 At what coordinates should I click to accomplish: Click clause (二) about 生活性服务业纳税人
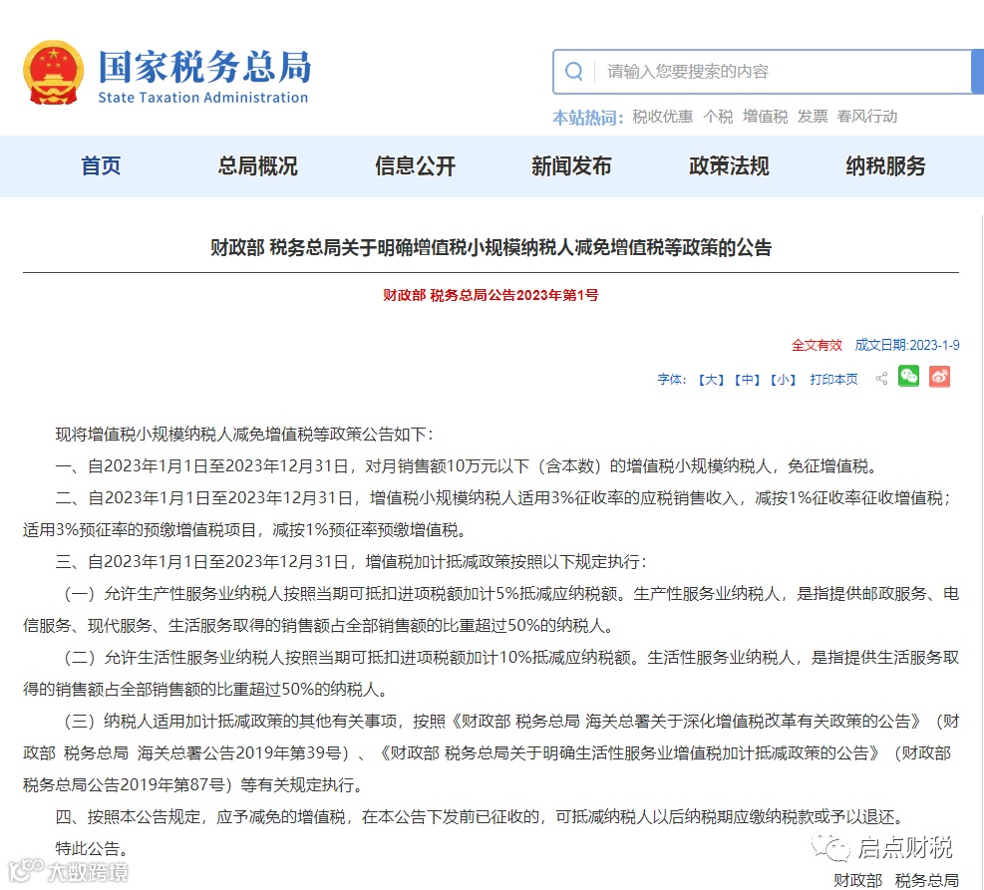pyautogui.click(x=491, y=673)
